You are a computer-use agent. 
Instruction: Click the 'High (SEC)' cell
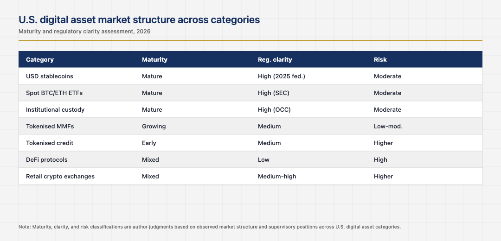click(274, 93)
